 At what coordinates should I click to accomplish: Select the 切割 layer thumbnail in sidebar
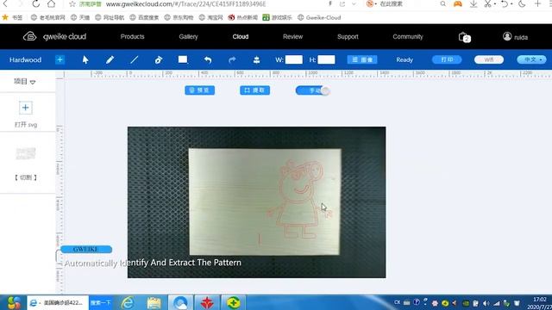pyautogui.click(x=26, y=153)
